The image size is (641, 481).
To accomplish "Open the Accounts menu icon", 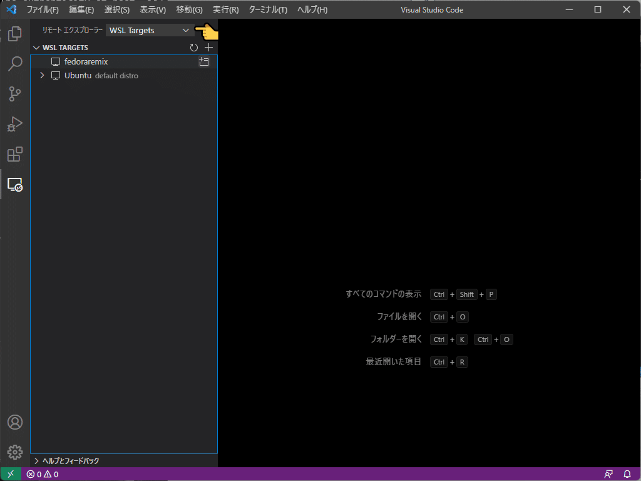I will pos(15,422).
